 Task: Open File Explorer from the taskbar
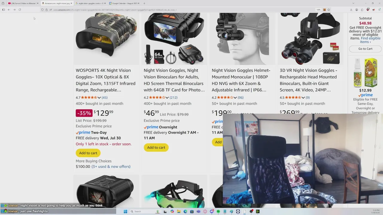pos(179,211)
